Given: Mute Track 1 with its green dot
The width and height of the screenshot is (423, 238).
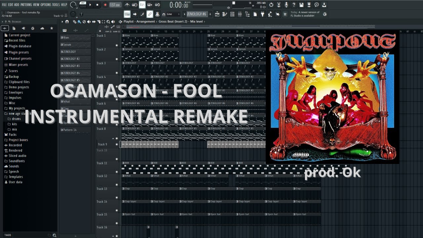Looking at the screenshot, I should pyautogui.click(x=117, y=45).
